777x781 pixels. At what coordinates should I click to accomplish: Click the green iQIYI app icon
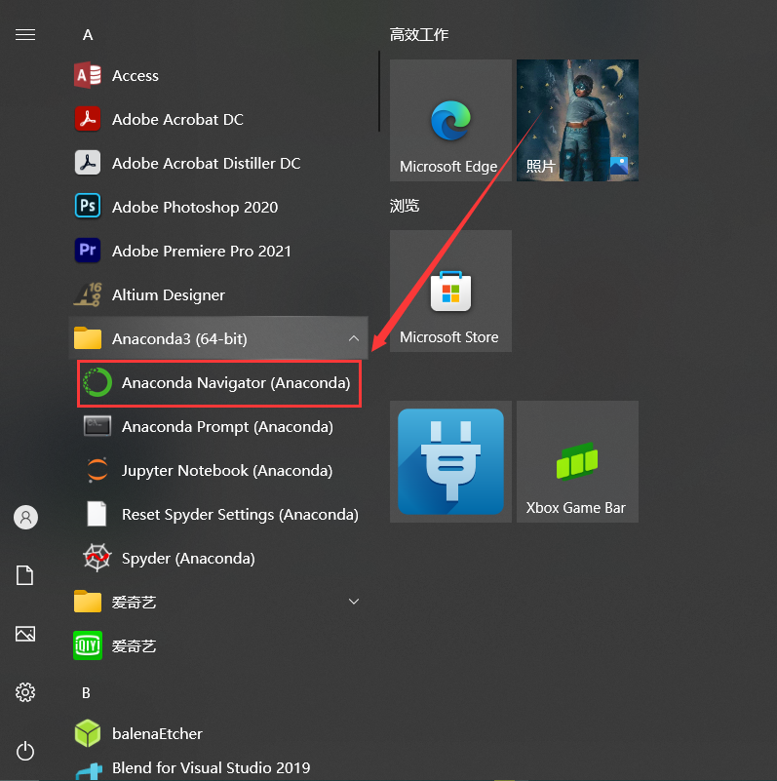[88, 645]
